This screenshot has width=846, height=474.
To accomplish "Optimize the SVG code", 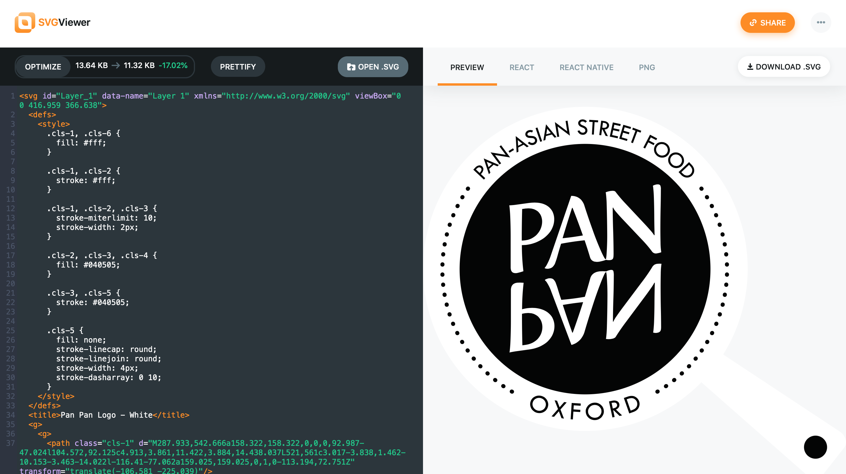I will [43, 67].
